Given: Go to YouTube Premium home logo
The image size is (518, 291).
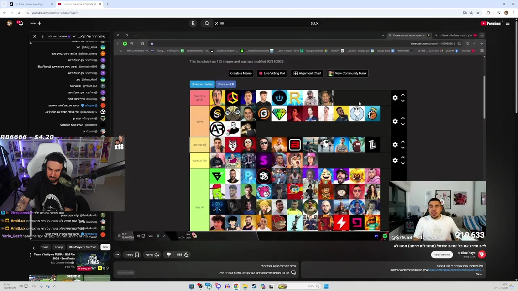Looking at the screenshot, I should pos(491,23).
